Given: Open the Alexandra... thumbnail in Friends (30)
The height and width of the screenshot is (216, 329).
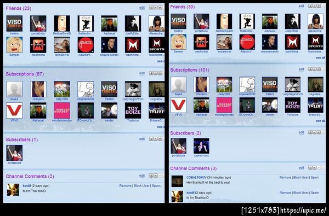Looking at the screenshot, I should click(x=316, y=21).
